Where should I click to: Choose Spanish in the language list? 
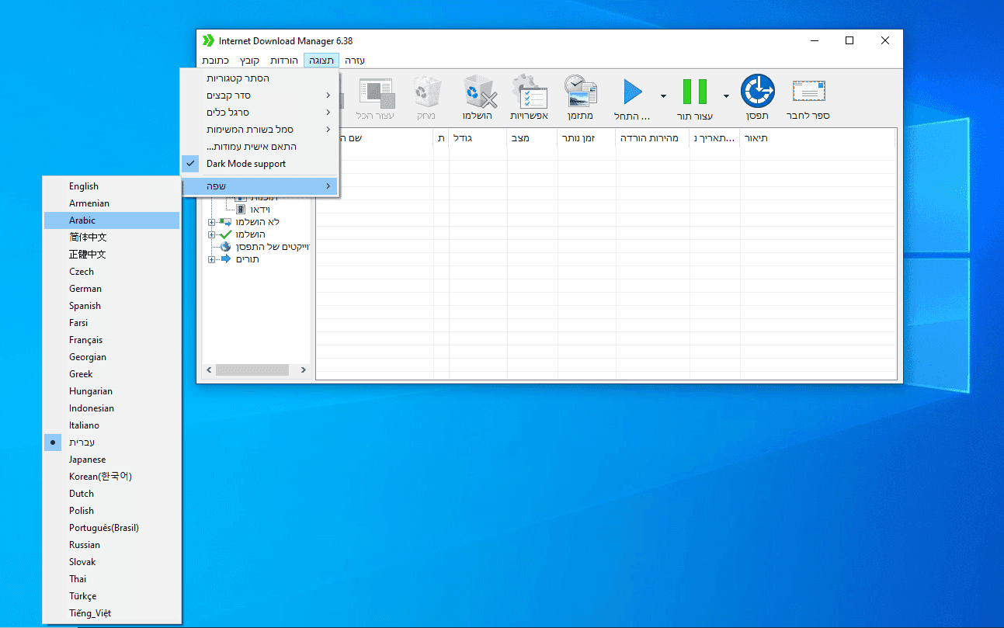pyautogui.click(x=112, y=306)
